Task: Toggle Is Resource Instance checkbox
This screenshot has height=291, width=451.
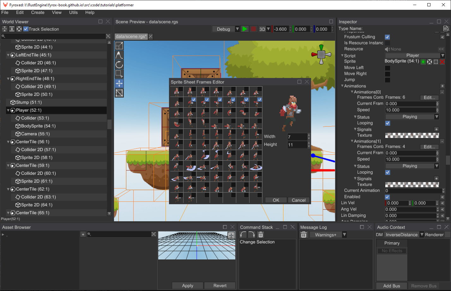Action: tap(388, 43)
